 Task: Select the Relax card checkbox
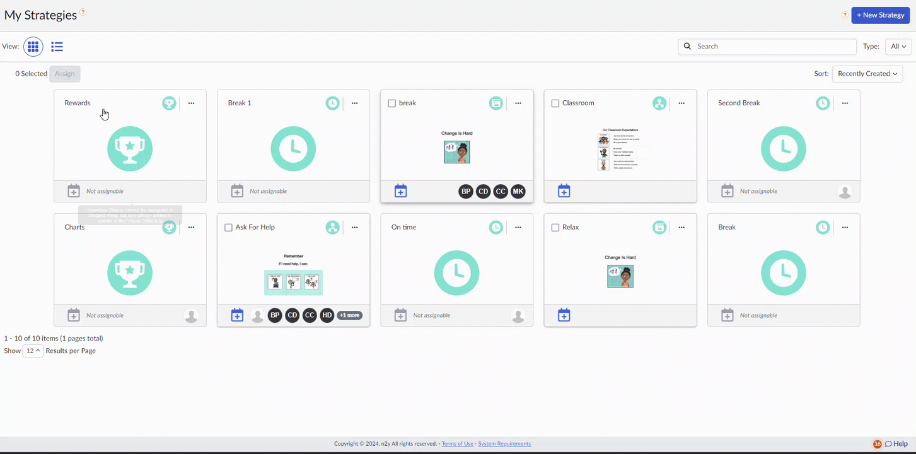pyautogui.click(x=555, y=228)
